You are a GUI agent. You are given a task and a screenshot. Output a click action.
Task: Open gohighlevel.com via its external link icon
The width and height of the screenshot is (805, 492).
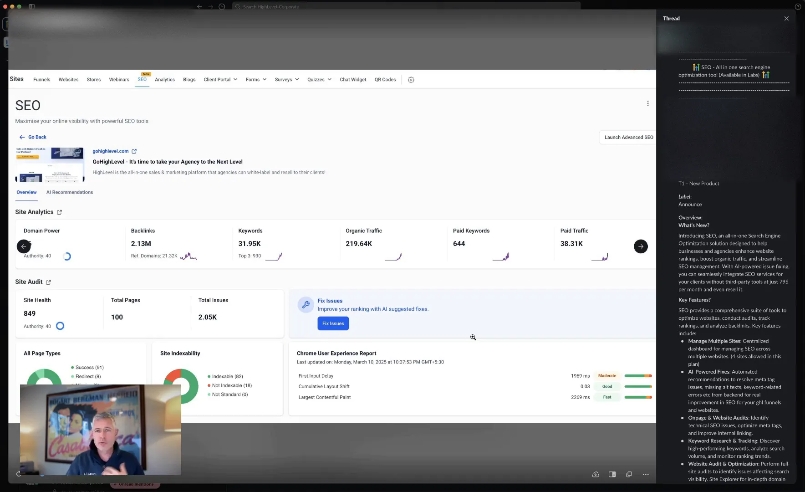134,151
